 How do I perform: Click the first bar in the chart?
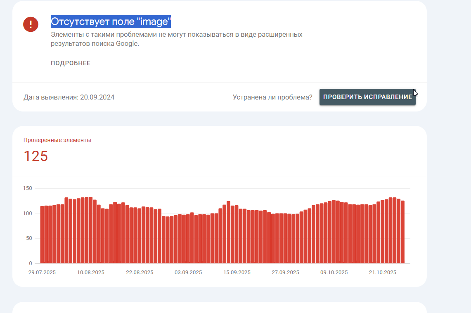[x=42, y=235]
